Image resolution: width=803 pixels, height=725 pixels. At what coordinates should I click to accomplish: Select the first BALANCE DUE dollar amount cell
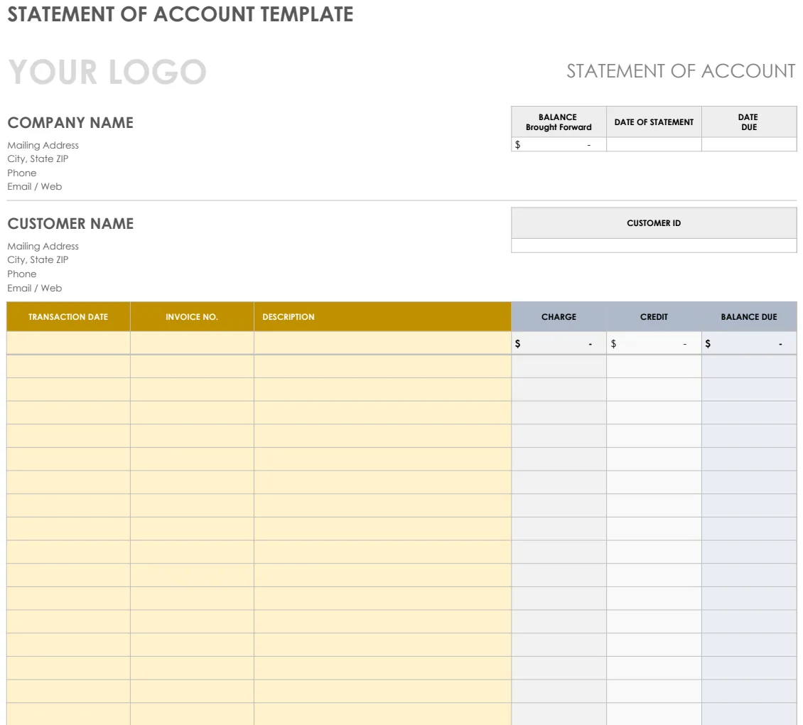coord(749,343)
